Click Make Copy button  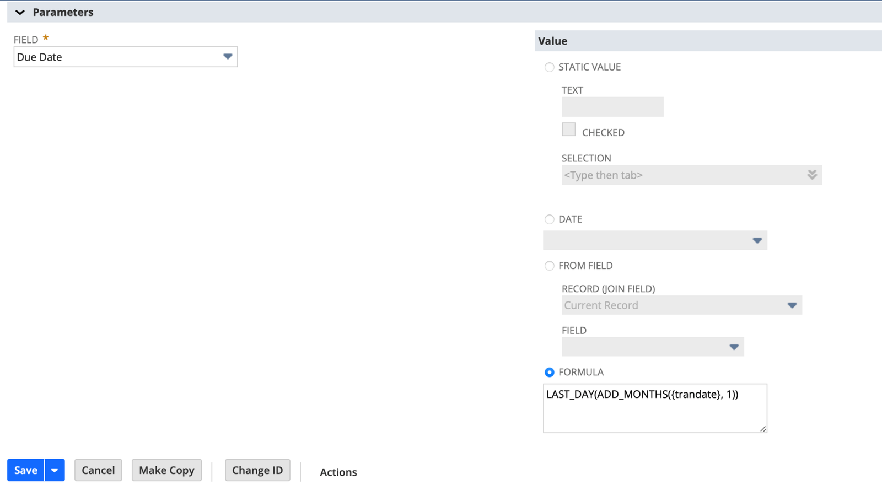coord(166,470)
